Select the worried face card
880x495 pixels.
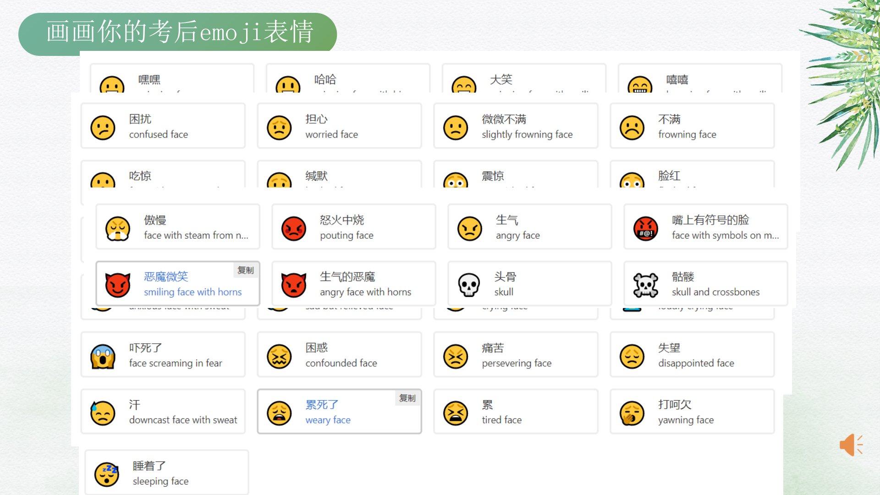pos(339,126)
